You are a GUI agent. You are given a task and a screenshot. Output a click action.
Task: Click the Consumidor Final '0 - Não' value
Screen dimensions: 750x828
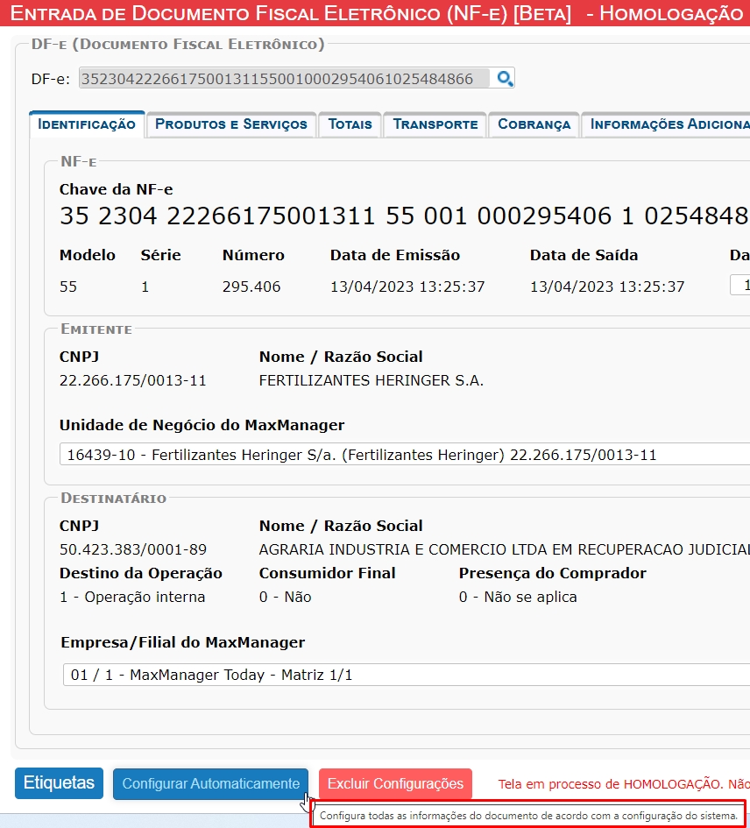[x=286, y=598]
